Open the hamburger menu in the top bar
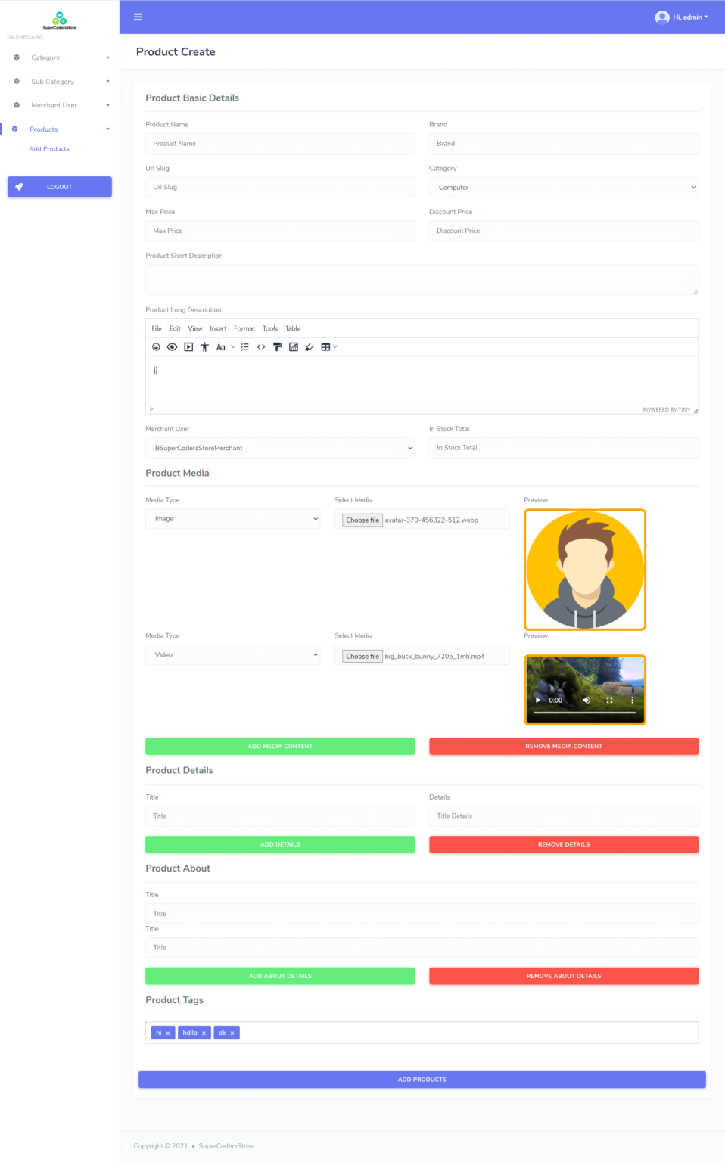This screenshot has width=725, height=1162. coord(138,16)
